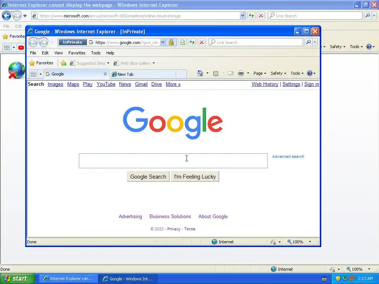Refresh the Google page
This screenshot has height=284, width=379.
pyautogui.click(x=192, y=42)
